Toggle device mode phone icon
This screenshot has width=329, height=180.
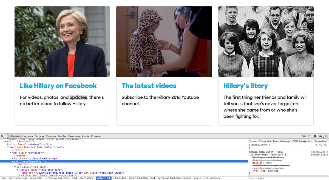pyautogui.click(x=8, y=136)
